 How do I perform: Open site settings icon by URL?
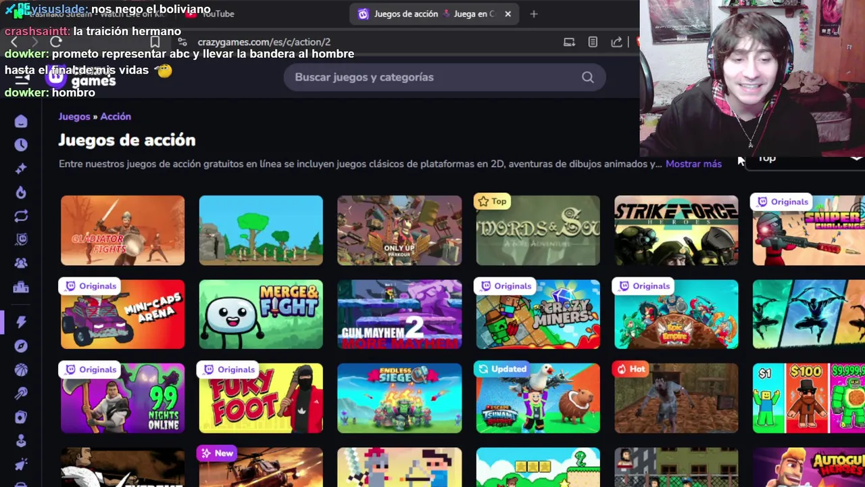[182, 42]
